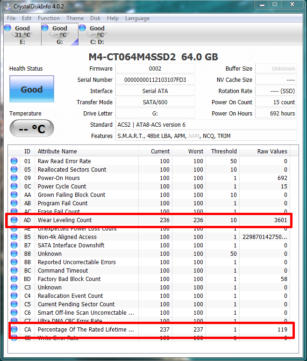Click status orb for SATA Interface Downshift
This screenshot has width=307, height=361.
[14, 245]
